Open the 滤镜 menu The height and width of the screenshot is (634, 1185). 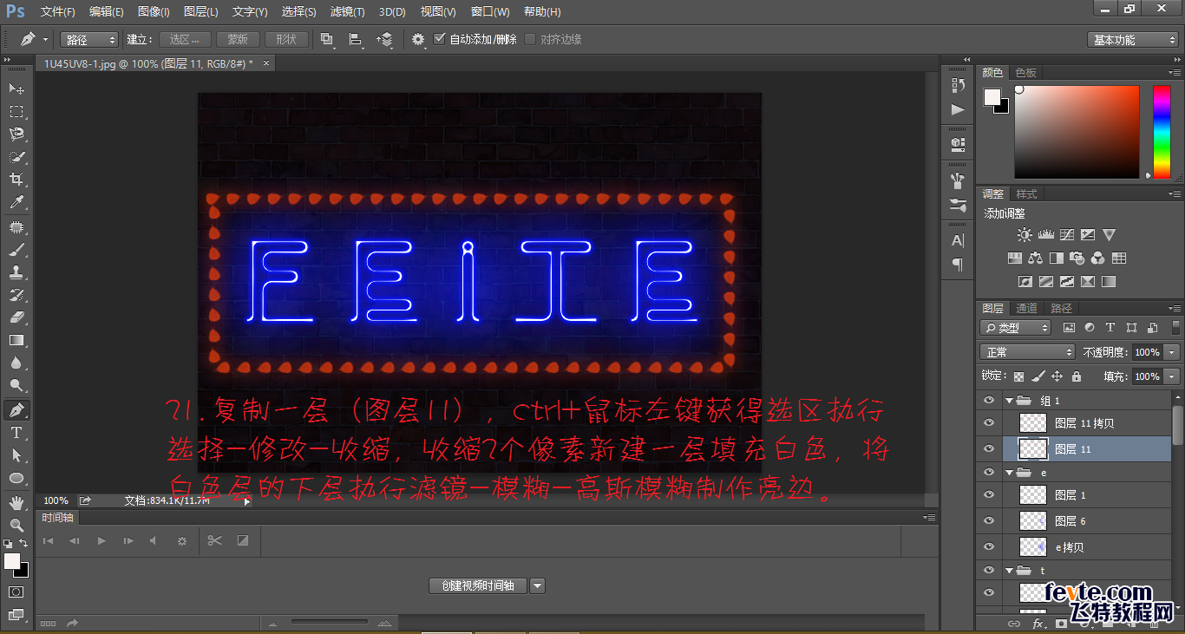pos(348,11)
